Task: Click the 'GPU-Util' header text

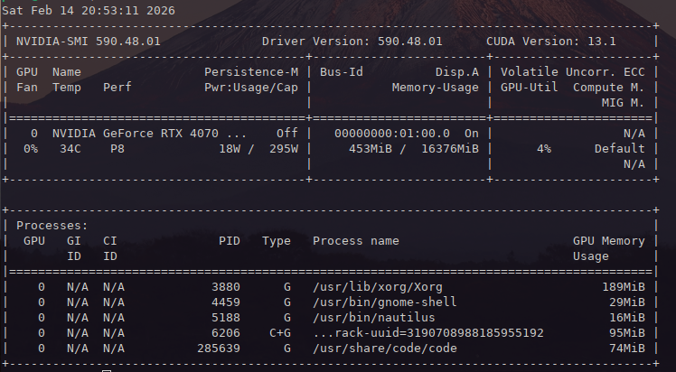Action: (529, 88)
